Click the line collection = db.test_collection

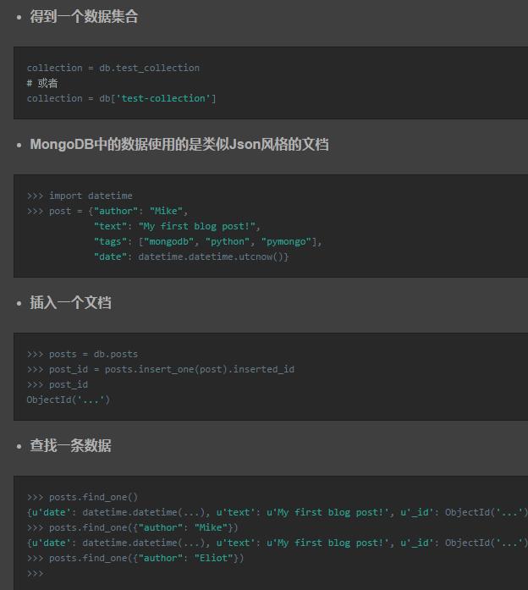pos(113,68)
